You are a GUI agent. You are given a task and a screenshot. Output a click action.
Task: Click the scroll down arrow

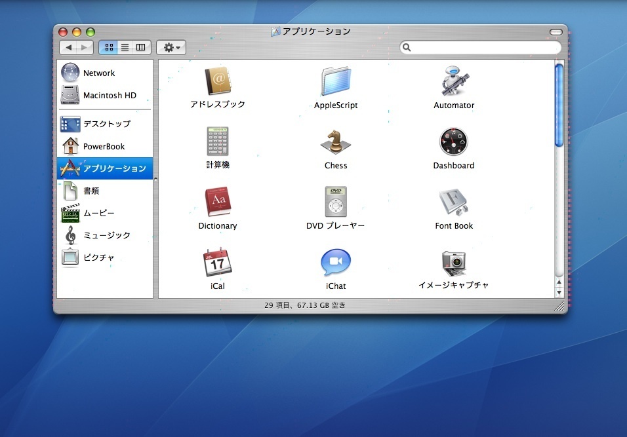click(559, 292)
